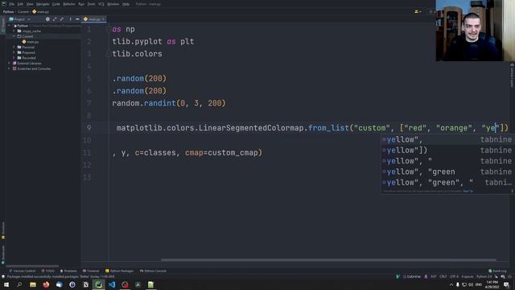Choose the 'yellow", "' completion suggestion
This screenshot has width=515, height=290.
(x=447, y=161)
